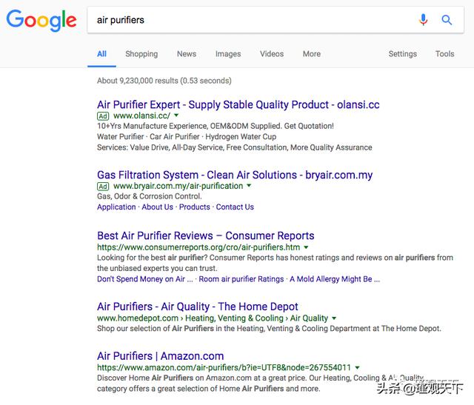The image size is (474, 405).
Task: Click '10+Yrs Manufacture Experience' ad description
Action: click(x=216, y=126)
